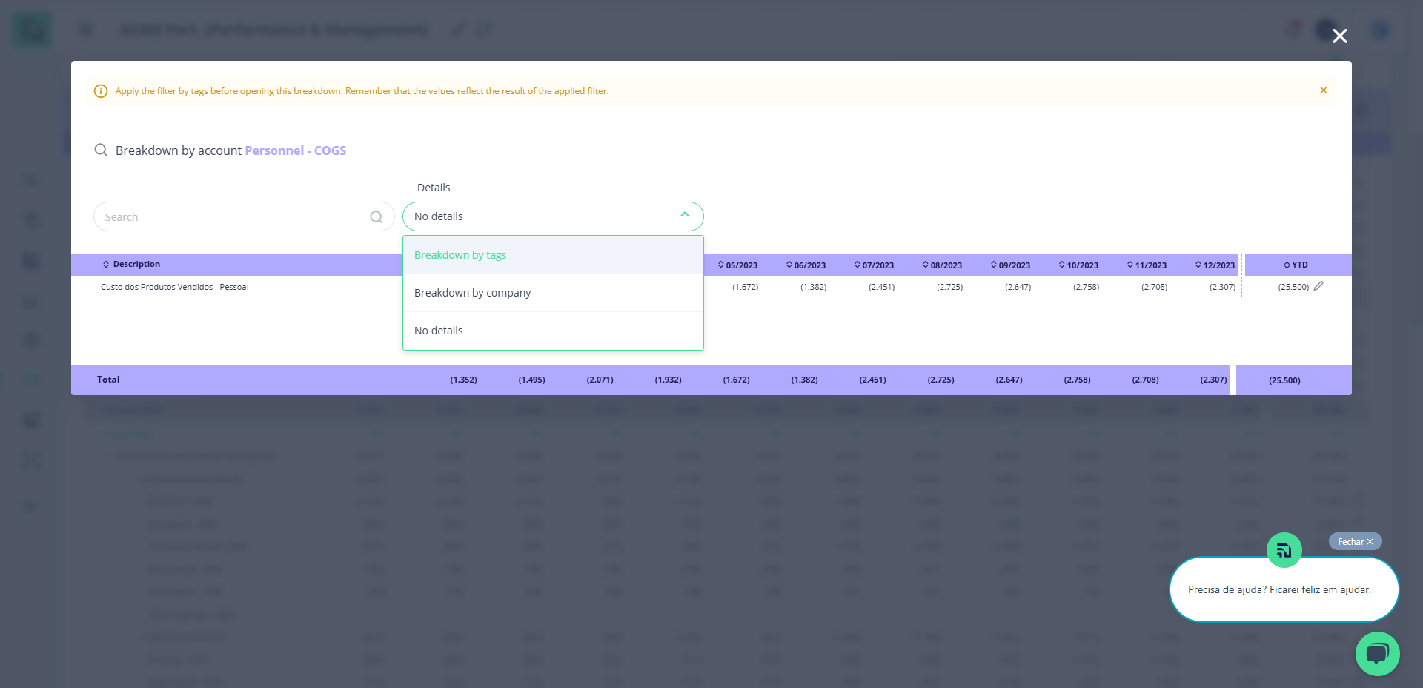Viewport: 1423px width, 688px height.
Task: Pick the No details option in the list
Action: pos(553,331)
